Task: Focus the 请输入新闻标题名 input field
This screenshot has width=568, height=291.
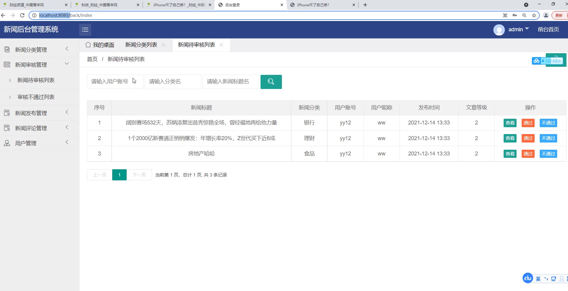Action: pyautogui.click(x=231, y=82)
